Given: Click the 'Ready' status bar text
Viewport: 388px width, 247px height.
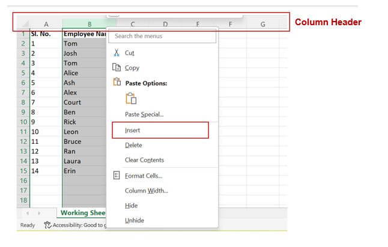Looking at the screenshot, I should click(28, 225).
